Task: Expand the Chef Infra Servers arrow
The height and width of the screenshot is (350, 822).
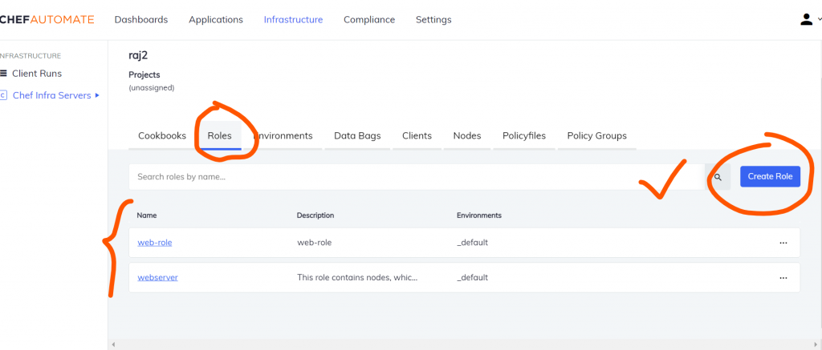Action: (x=97, y=96)
